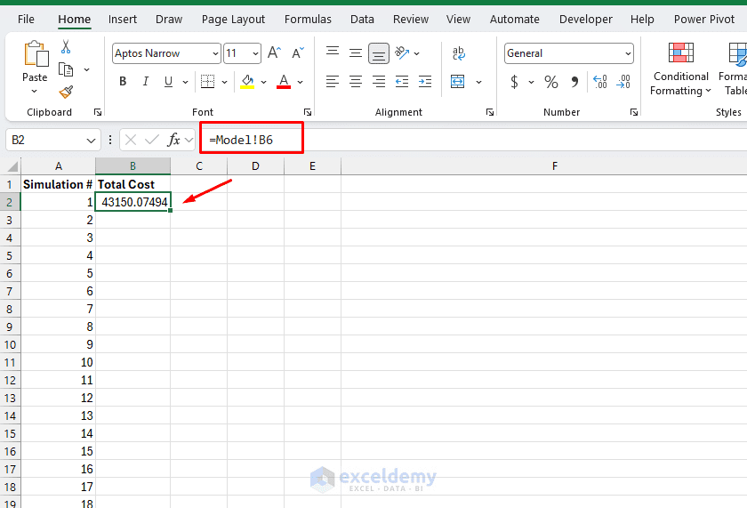Select column B header
This screenshot has width=747, height=508.
click(133, 166)
